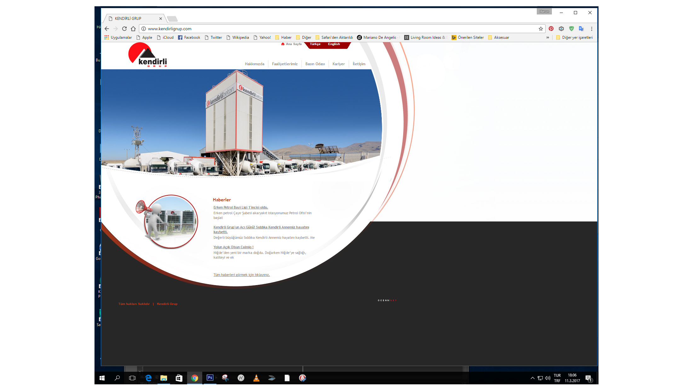Image resolution: width=693 pixels, height=390 pixels.
Task: Open the Twitter bookmark
Action: 213,37
